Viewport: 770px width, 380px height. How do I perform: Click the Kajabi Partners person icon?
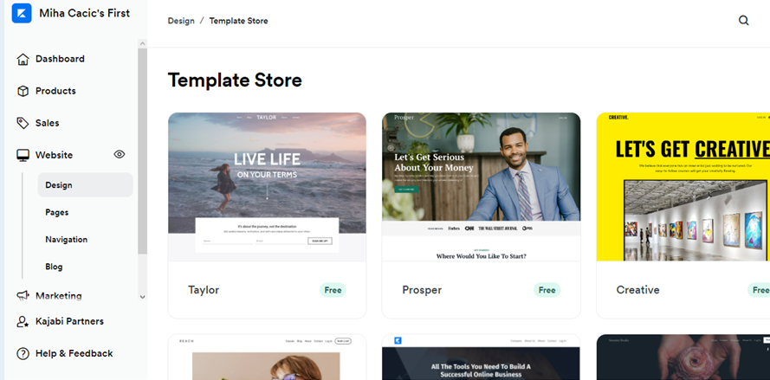point(23,322)
